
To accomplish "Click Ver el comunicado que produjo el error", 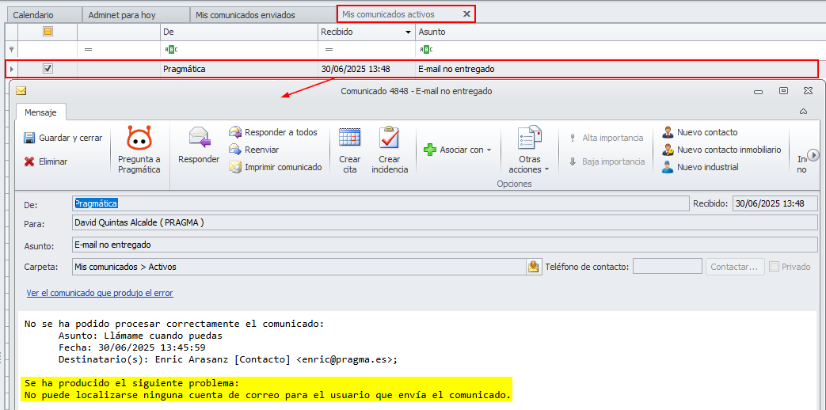I will pyautogui.click(x=100, y=293).
